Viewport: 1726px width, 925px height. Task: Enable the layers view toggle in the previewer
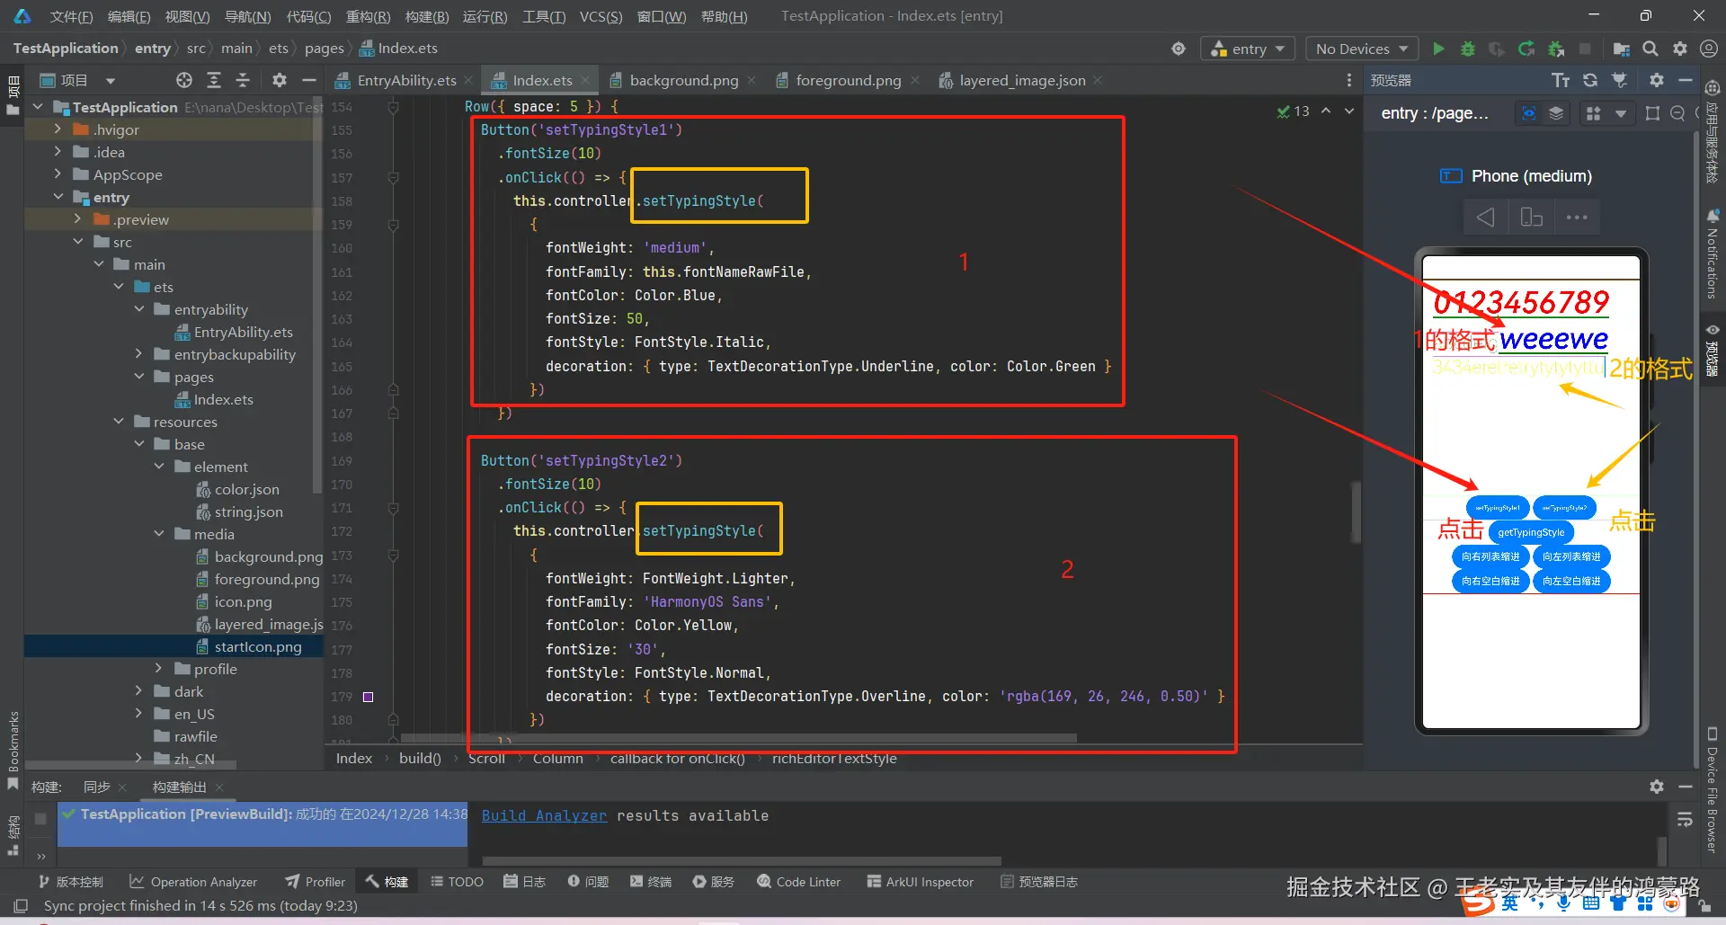[1557, 113]
